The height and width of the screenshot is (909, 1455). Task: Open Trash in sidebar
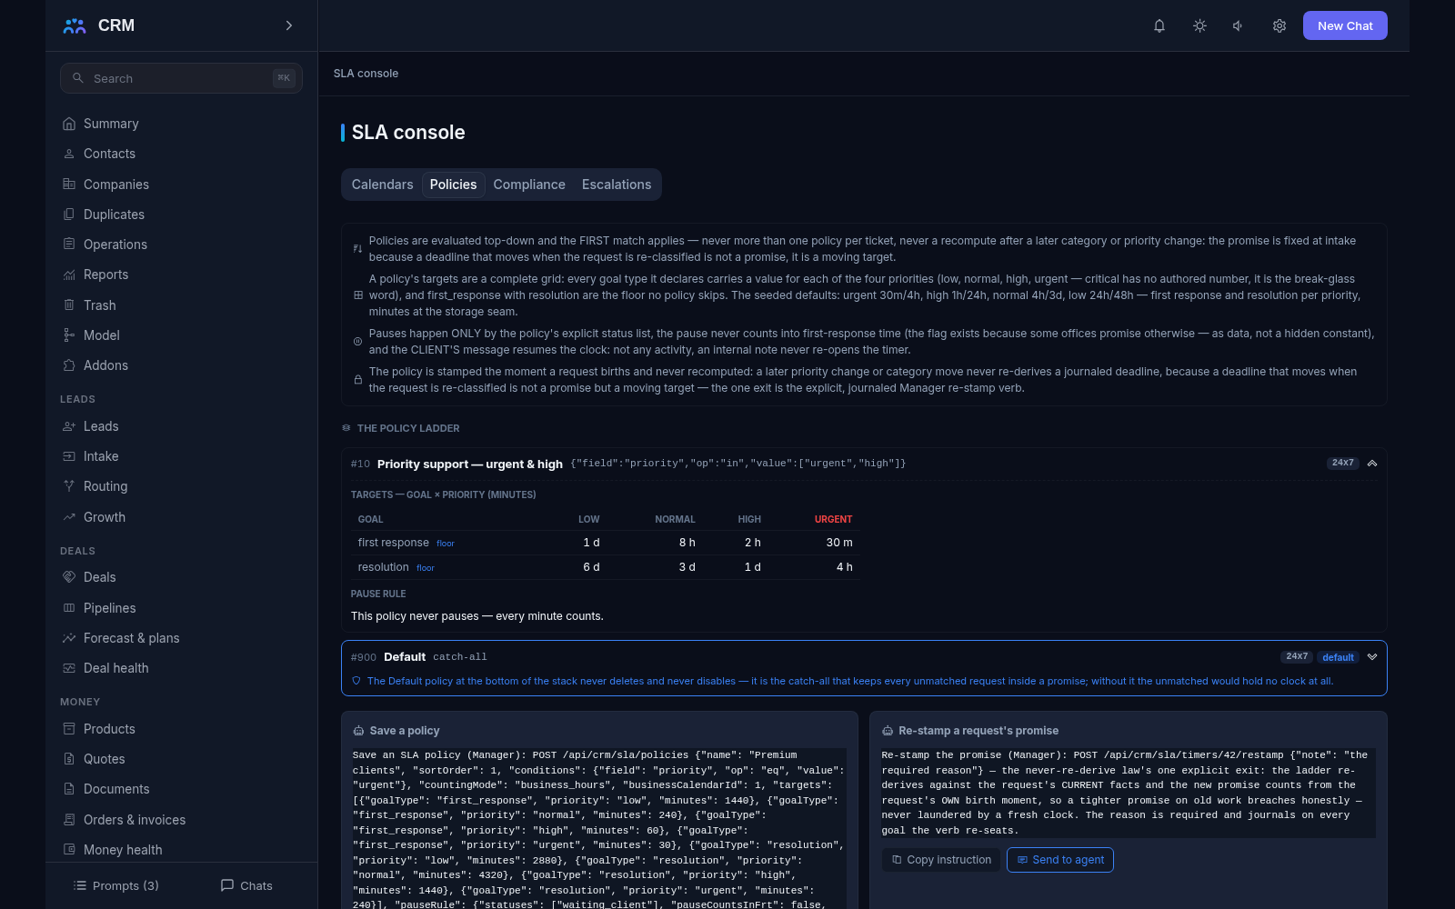point(181,305)
